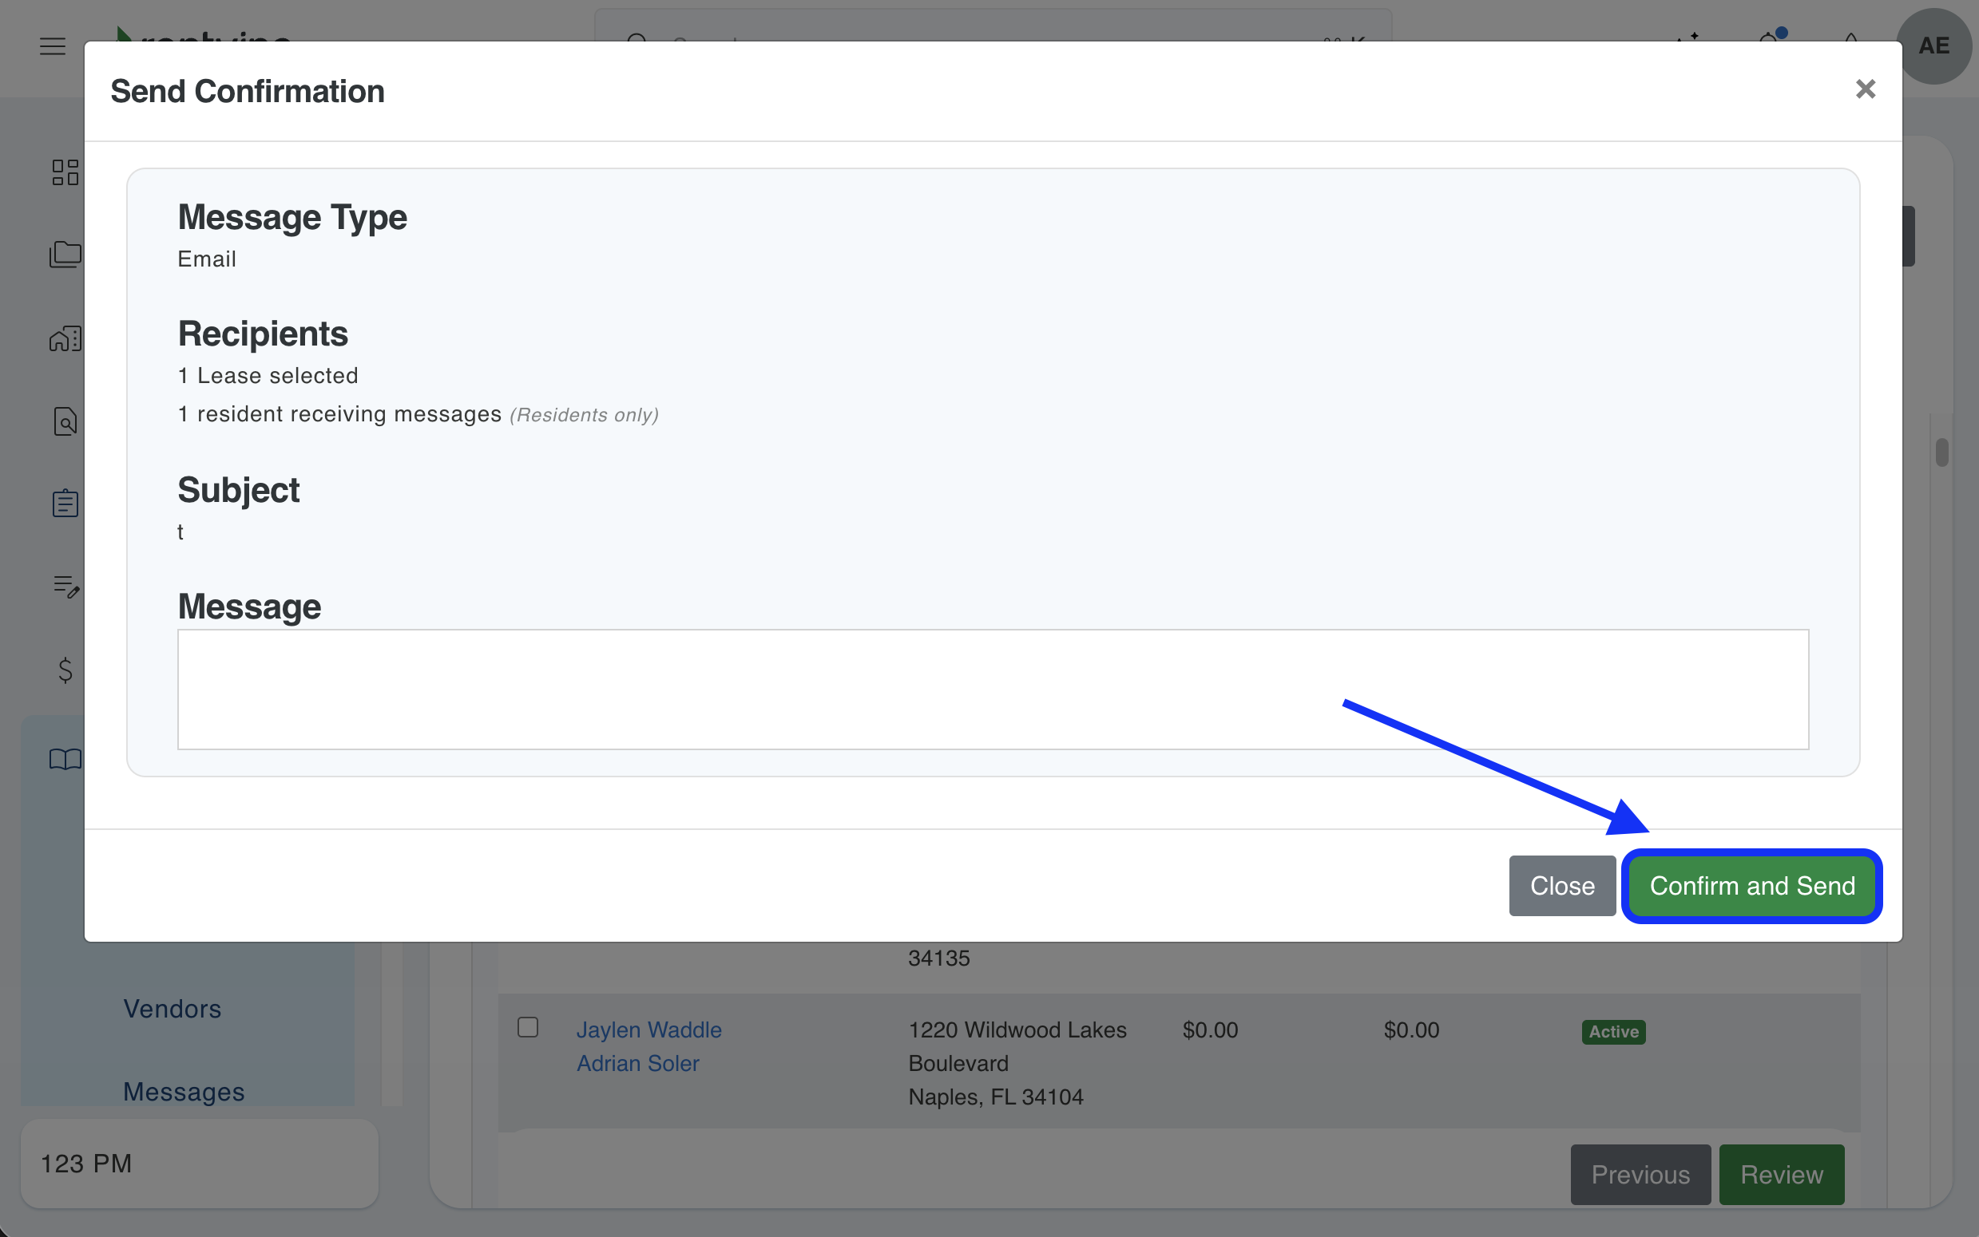Screen dimensions: 1979x1237
Task: Open the Jaylen Waddle link
Action: coord(648,1030)
